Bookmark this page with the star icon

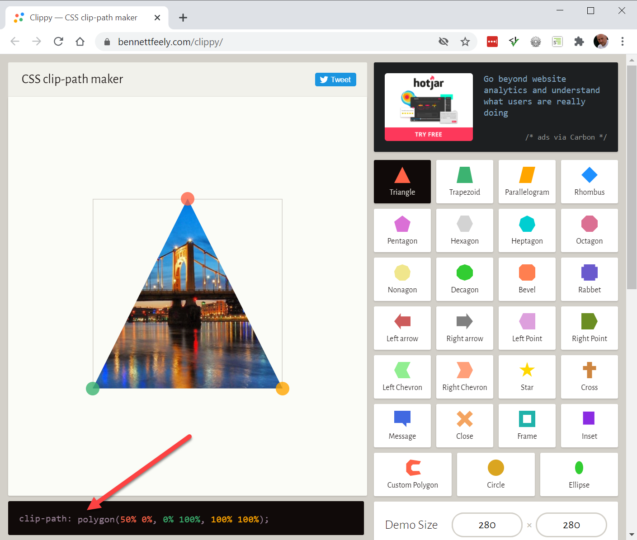465,42
